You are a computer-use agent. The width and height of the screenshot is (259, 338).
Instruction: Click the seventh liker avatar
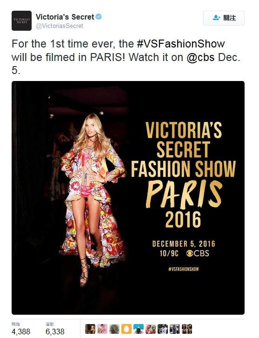coord(163,329)
